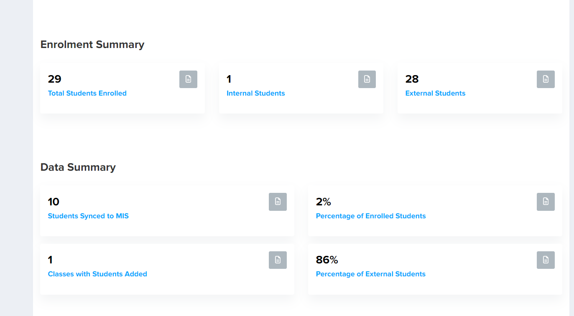Open report icon on External Students card

pyautogui.click(x=546, y=79)
